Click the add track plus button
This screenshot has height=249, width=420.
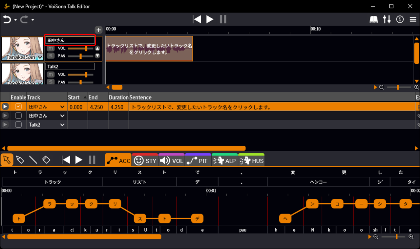(x=98, y=30)
